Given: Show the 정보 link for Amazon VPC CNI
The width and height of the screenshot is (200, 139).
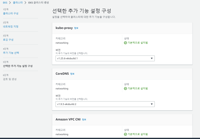Looking at the screenshot, I should point(84,119).
